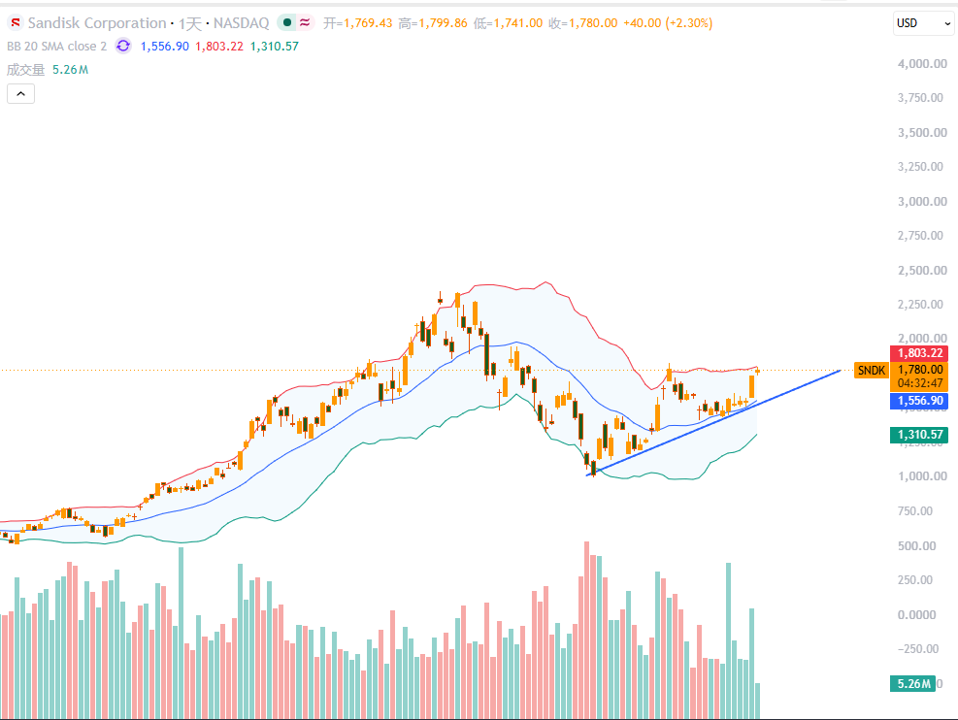This screenshot has height=720, width=958.
Task: Click the orange SNDK price label tag
Action: click(x=872, y=370)
